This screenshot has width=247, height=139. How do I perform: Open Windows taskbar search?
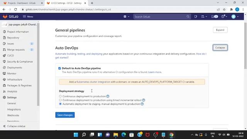(84, 135)
